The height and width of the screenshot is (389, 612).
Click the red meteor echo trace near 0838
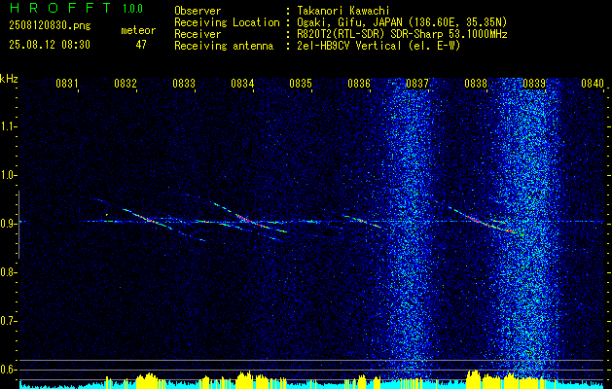(484, 221)
